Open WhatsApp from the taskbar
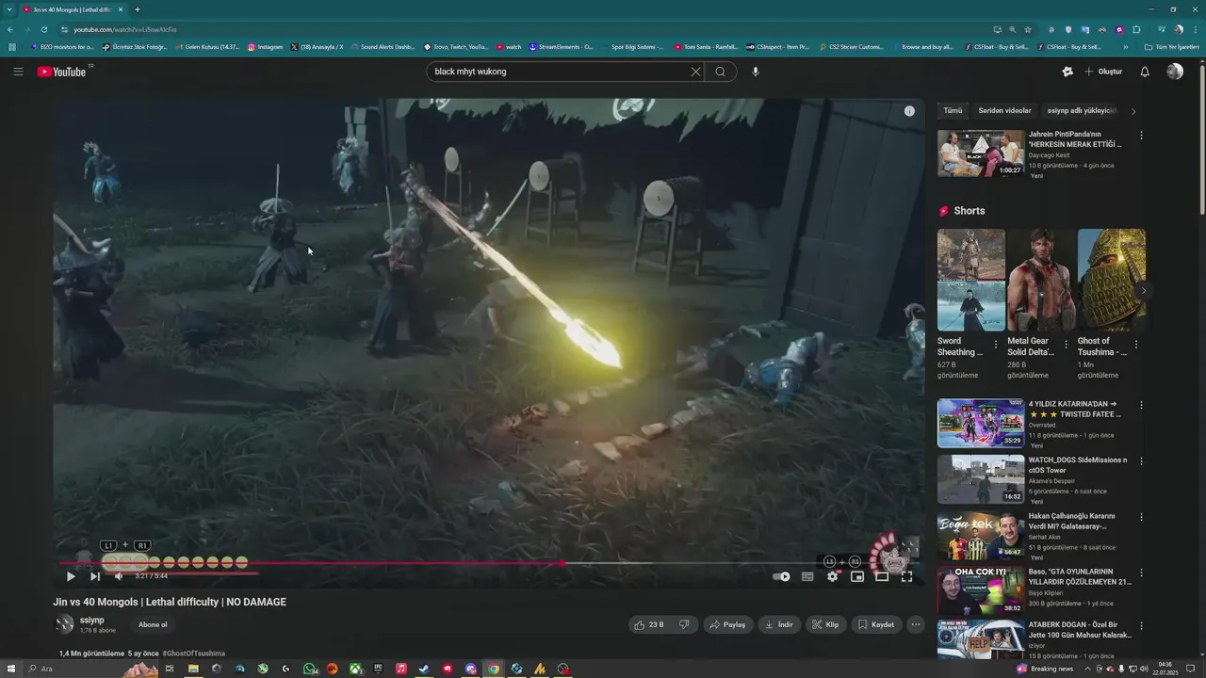Screen dimensions: 1206x678 point(310,669)
